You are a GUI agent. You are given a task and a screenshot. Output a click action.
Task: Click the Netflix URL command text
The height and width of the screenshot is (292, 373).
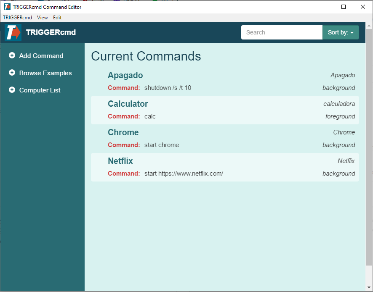point(184,174)
